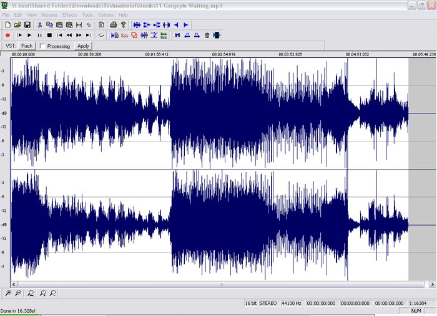437x316 pixels.
Task: Select the Cut scissors icon
Action: coord(40,25)
